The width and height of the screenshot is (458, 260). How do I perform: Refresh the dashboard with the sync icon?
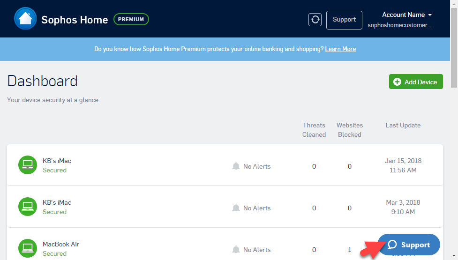pyautogui.click(x=315, y=20)
